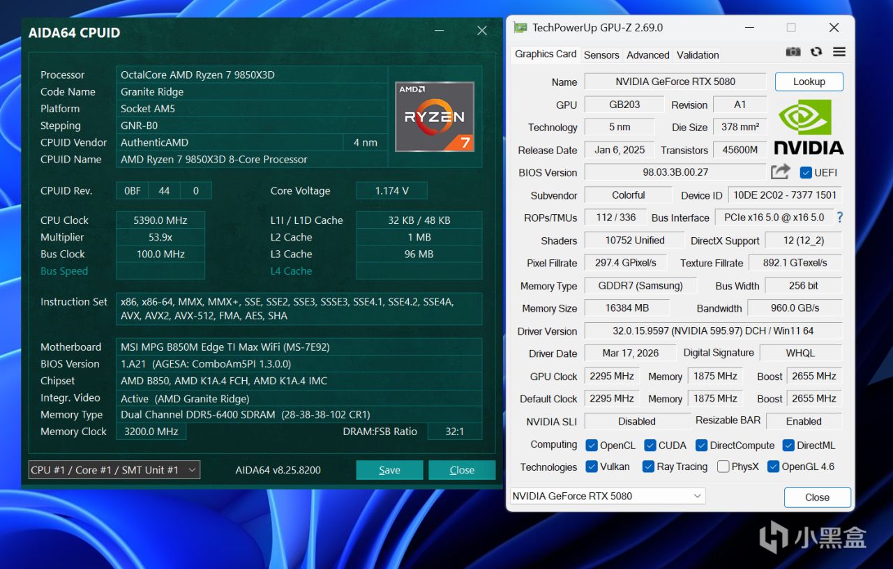
Task: Click the Pixel Fillrate value 297.4 GPixel/s
Action: 626,263
